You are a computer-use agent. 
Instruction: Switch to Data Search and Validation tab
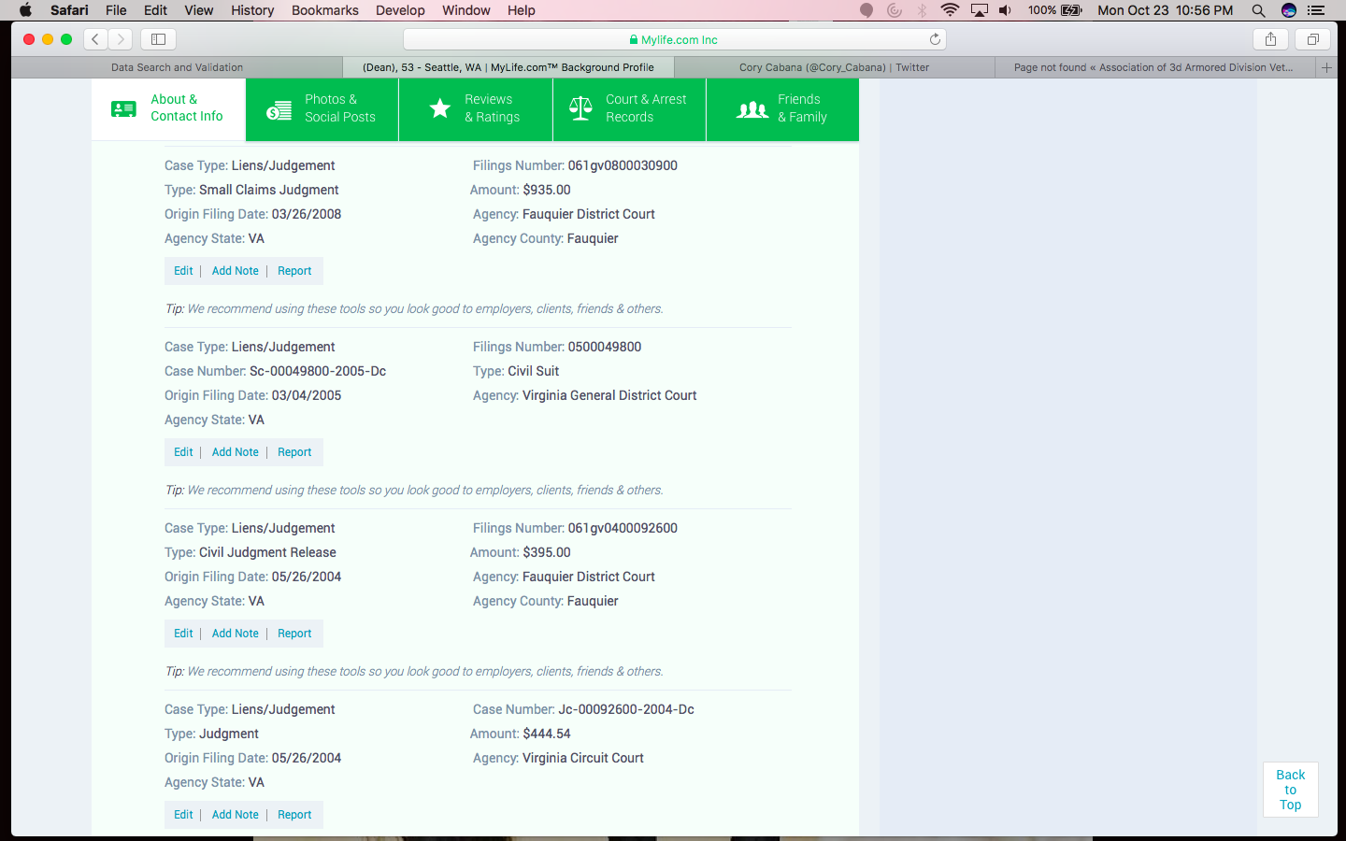[177, 67]
